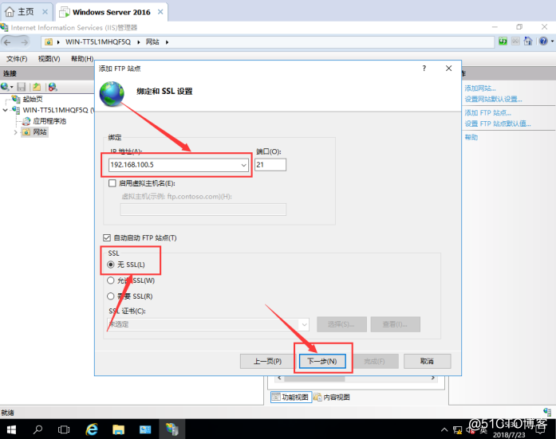Open the Help (帮助) menu
Screen dimensions: 556x439
click(82, 59)
